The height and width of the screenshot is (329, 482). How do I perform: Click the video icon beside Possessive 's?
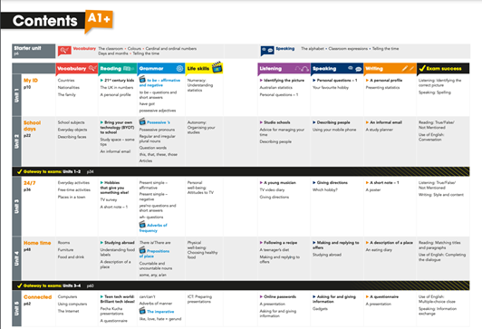tap(142, 121)
